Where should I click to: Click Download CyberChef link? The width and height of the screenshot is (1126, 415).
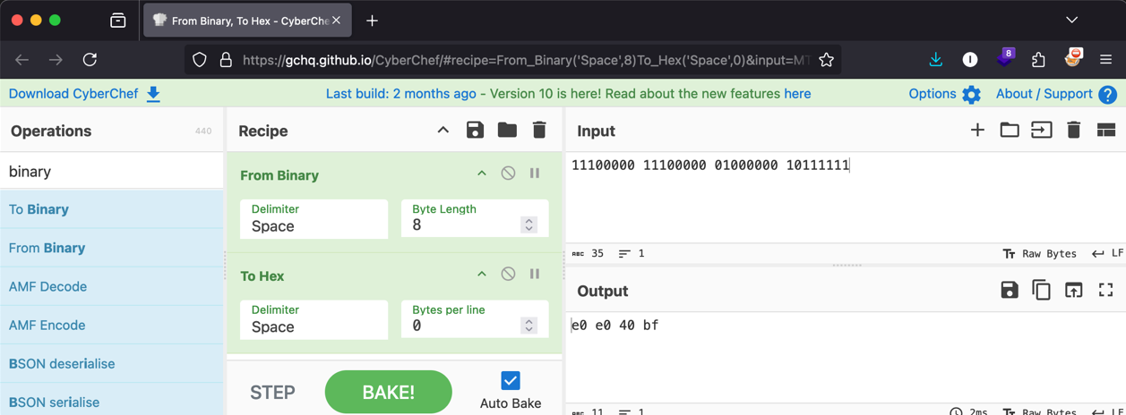pyautogui.click(x=84, y=94)
